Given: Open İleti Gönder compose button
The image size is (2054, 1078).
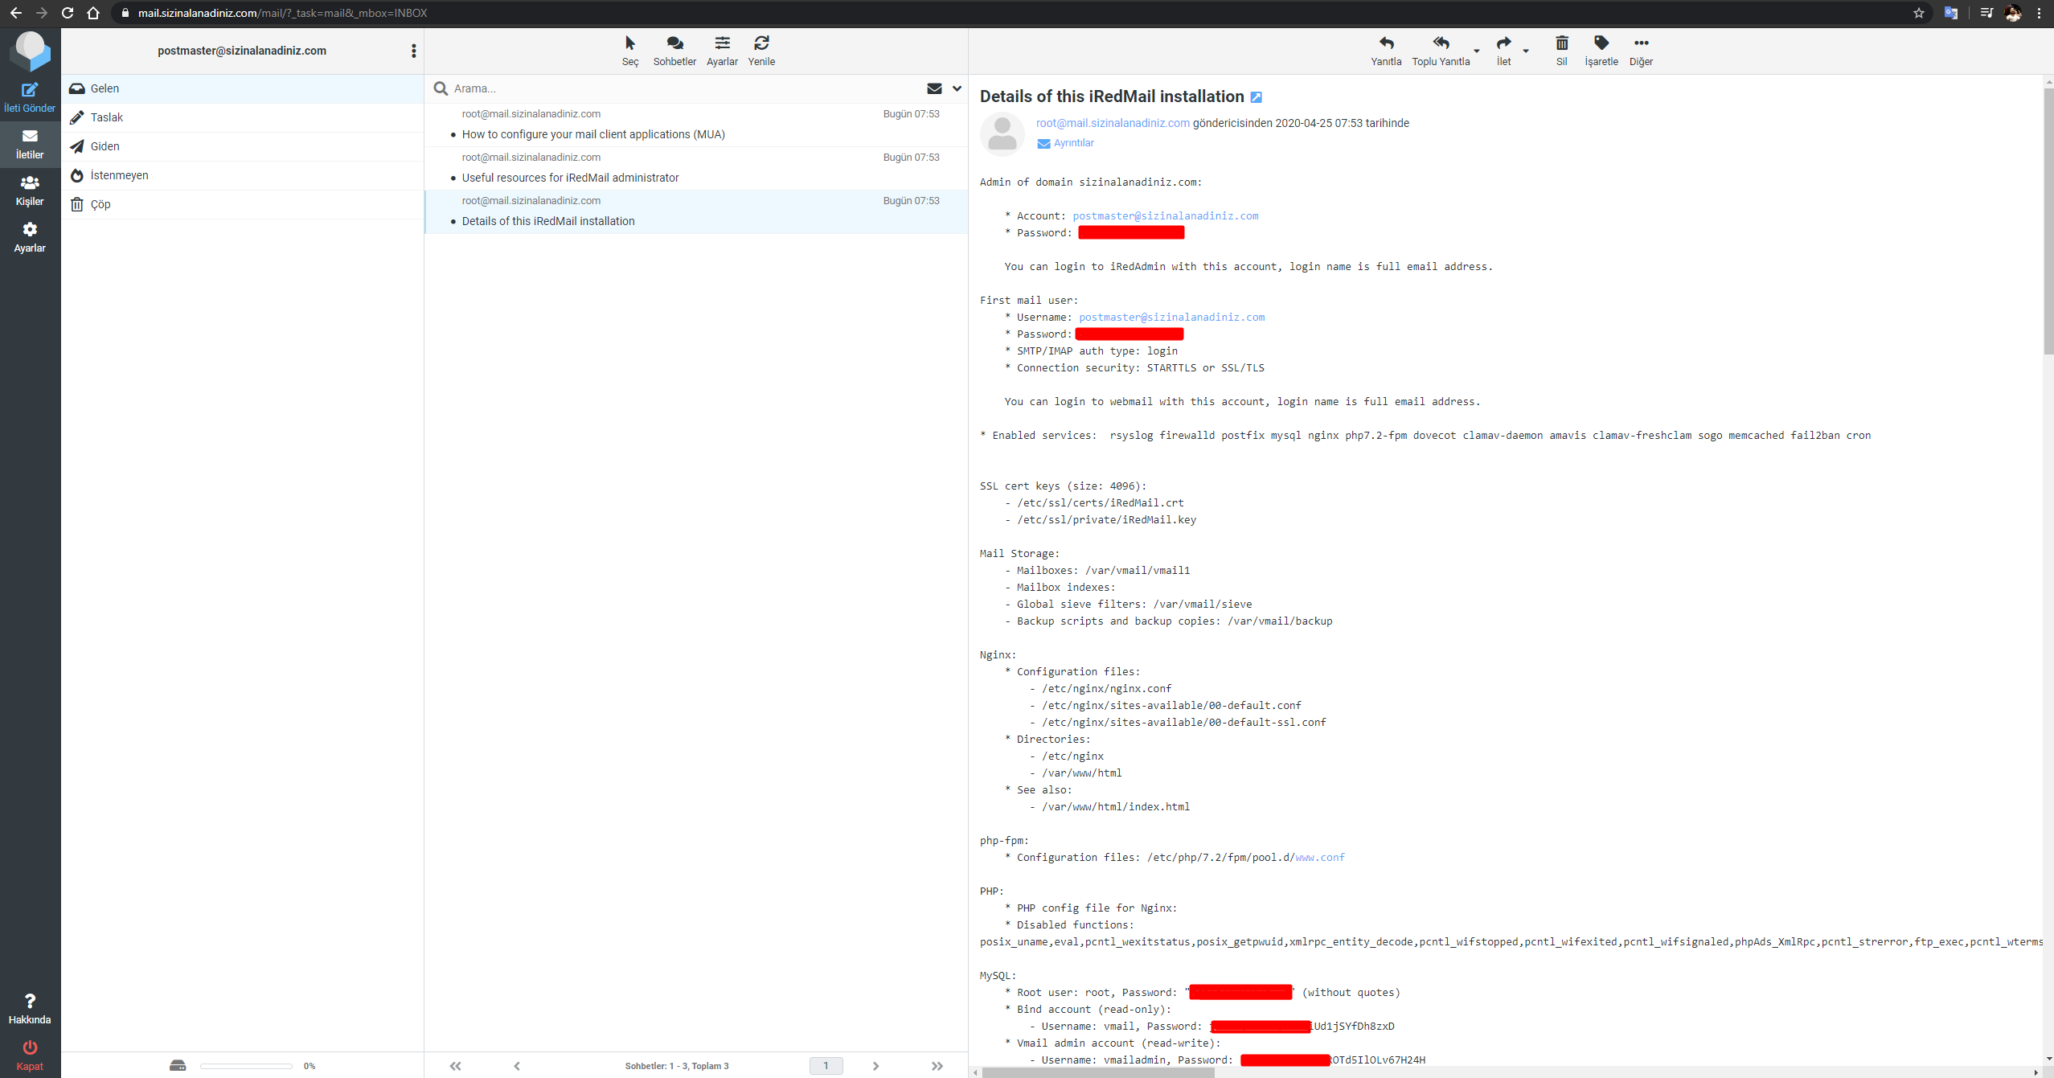Looking at the screenshot, I should [x=30, y=97].
